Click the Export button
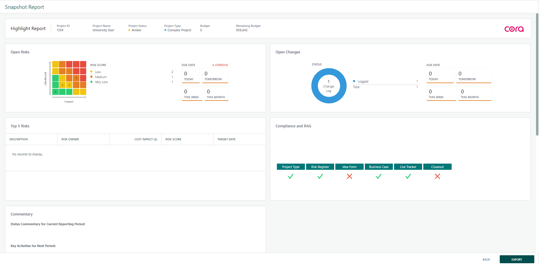Image resolution: width=539 pixels, height=265 pixels. (x=517, y=259)
